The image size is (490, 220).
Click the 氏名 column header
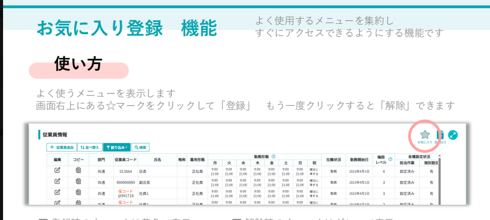tap(157, 159)
